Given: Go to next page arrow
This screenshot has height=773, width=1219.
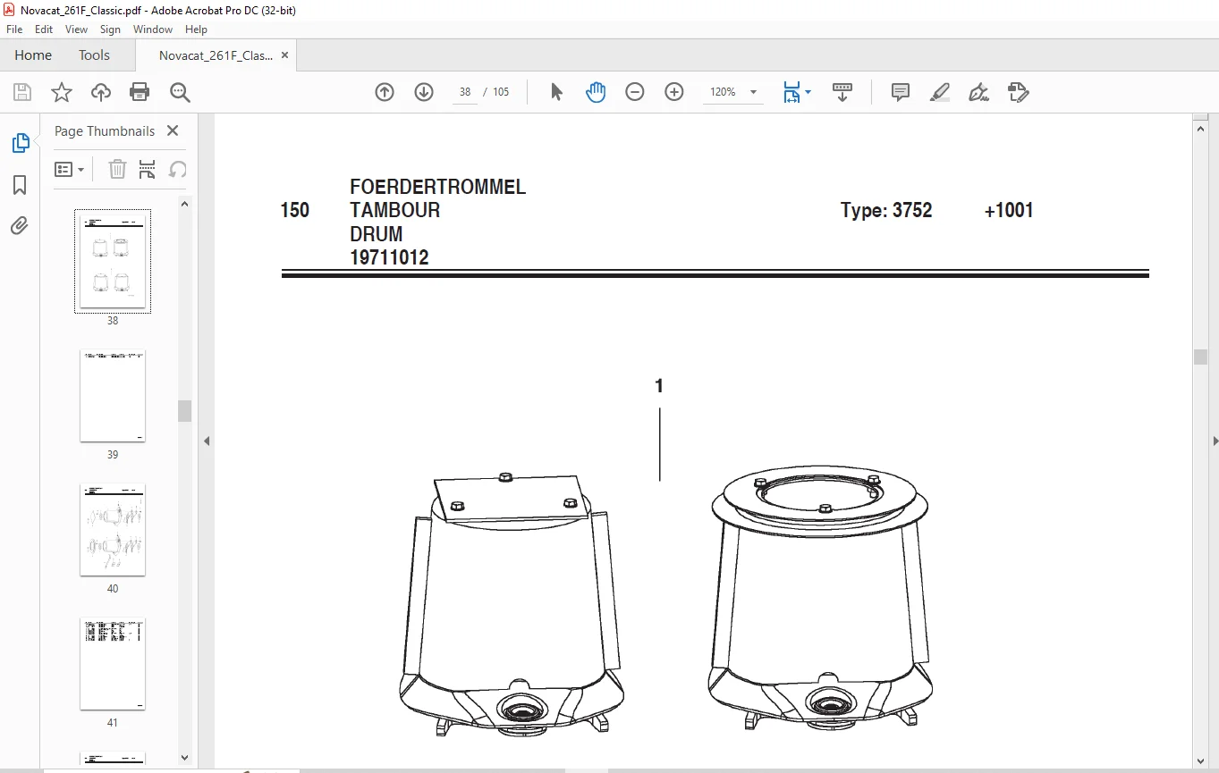Looking at the screenshot, I should coord(424,92).
